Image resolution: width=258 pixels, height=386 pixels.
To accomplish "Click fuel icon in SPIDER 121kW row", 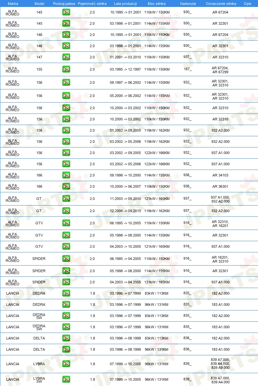I will pos(66,282).
